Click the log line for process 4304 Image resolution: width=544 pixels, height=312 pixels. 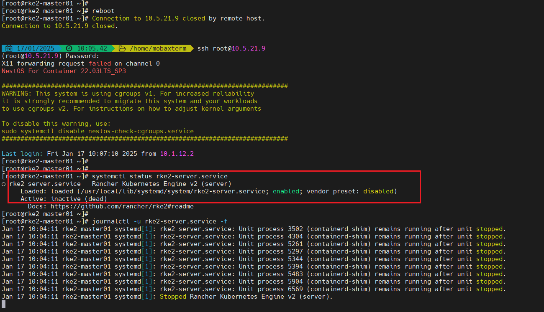click(x=254, y=236)
